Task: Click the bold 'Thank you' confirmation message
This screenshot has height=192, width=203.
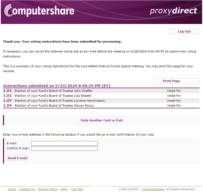Action: pyautogui.click(x=62, y=42)
